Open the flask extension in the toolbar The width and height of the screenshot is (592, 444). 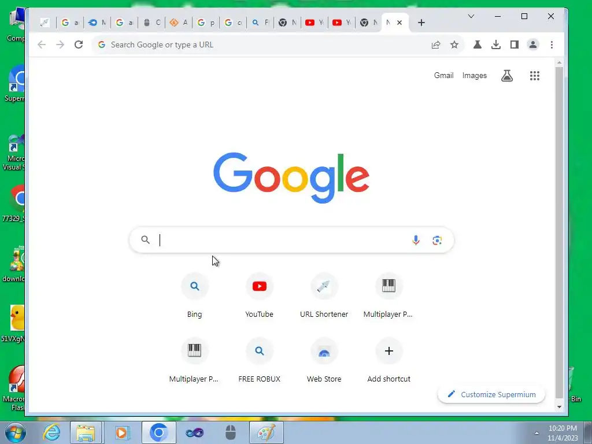(477, 45)
